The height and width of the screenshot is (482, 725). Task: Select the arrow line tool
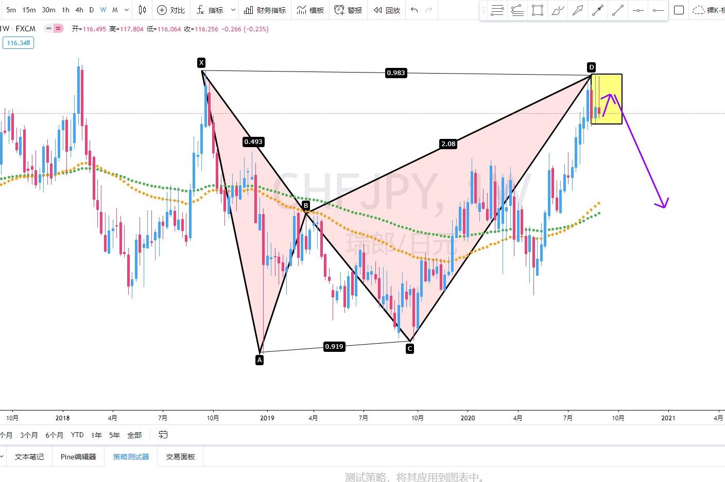pyautogui.click(x=598, y=10)
